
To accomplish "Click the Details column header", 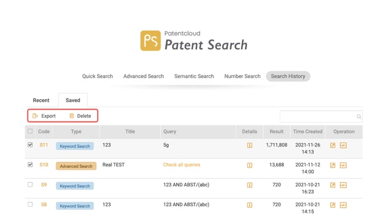I will pyautogui.click(x=249, y=132).
